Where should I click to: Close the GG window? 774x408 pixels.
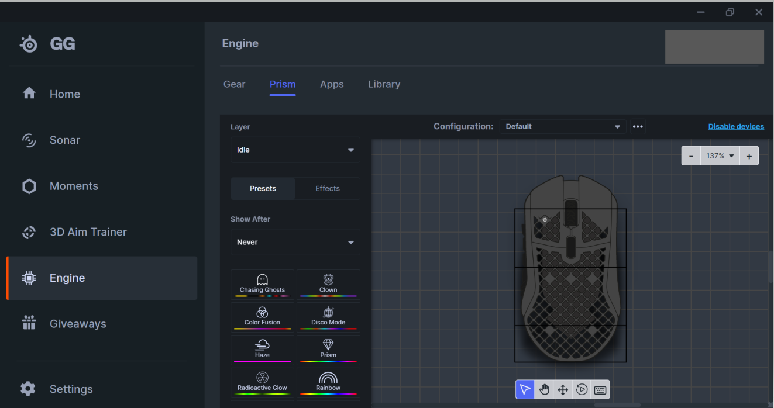759,12
